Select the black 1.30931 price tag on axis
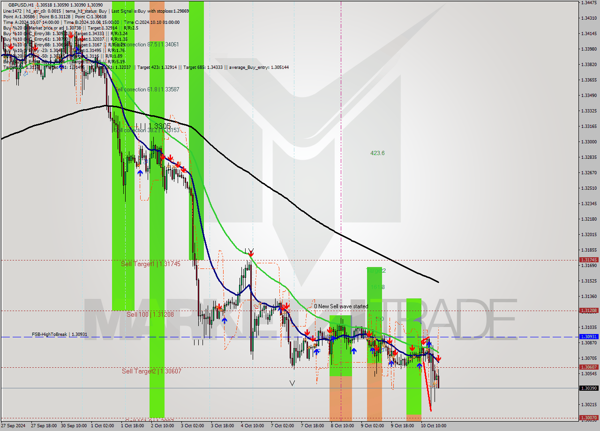Viewport: 600px width, 431px height. click(589, 336)
